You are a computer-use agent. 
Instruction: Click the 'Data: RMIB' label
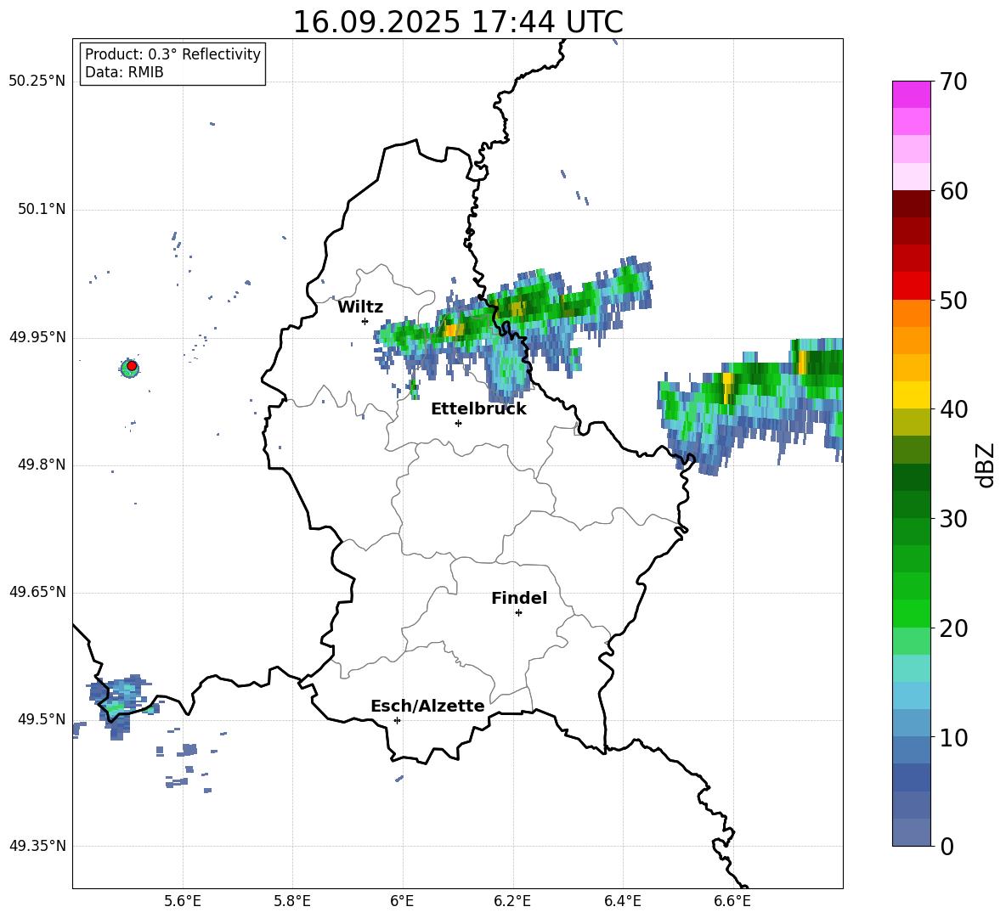(124, 72)
